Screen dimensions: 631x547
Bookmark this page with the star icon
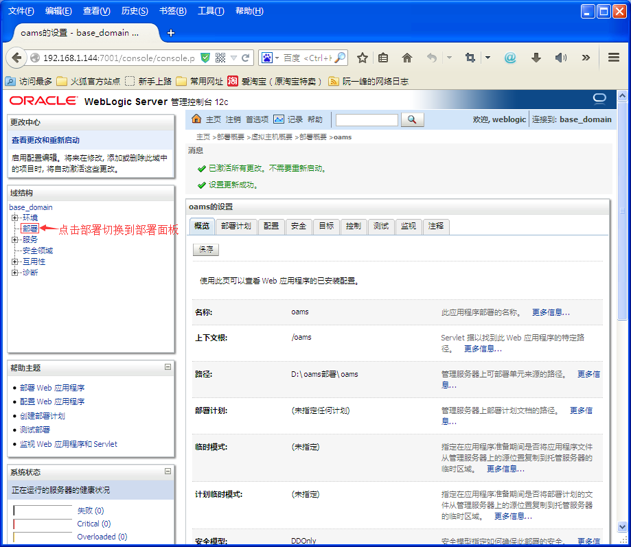(x=363, y=58)
